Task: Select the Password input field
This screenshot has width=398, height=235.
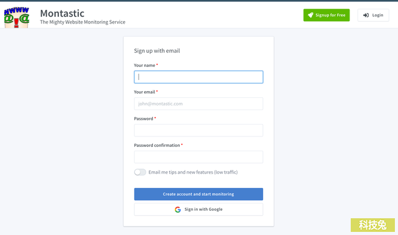Action: (x=198, y=130)
